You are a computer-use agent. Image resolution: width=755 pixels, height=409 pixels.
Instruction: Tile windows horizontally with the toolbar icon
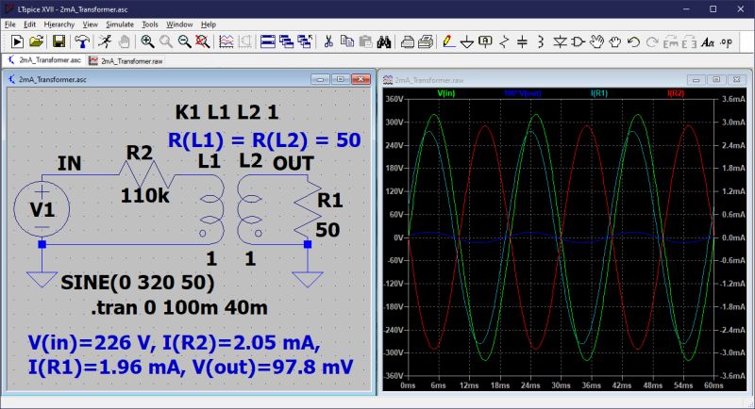point(268,41)
